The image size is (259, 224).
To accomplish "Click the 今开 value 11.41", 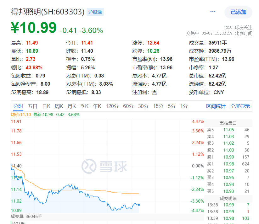I will (87, 43).
